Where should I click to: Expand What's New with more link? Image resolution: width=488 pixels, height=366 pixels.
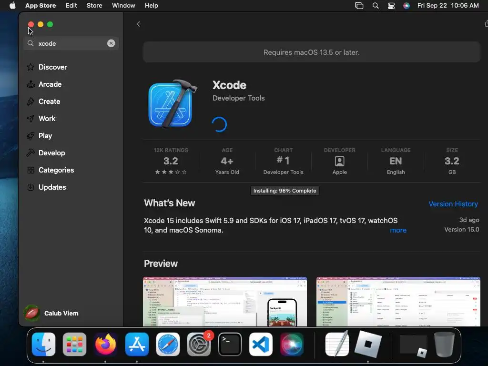click(x=398, y=230)
